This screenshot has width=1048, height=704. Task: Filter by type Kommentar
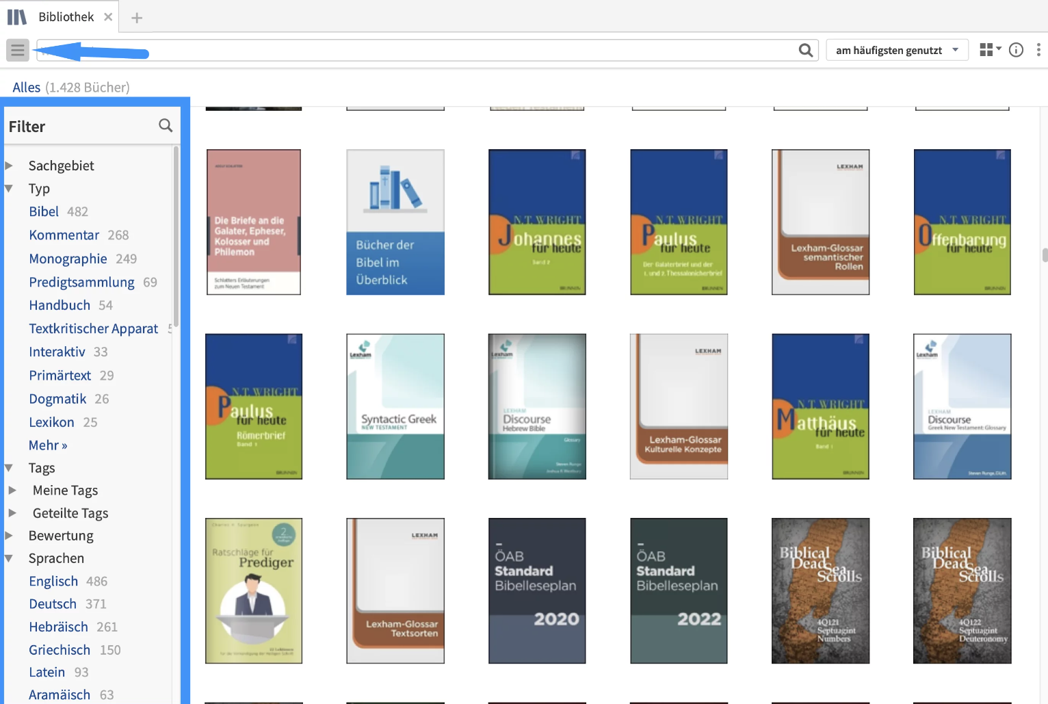[64, 235]
